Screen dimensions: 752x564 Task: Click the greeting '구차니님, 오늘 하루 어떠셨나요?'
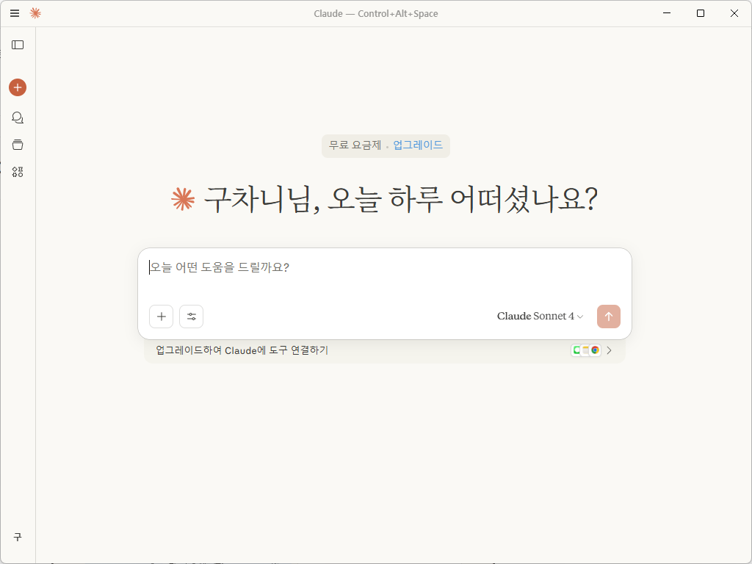click(401, 199)
